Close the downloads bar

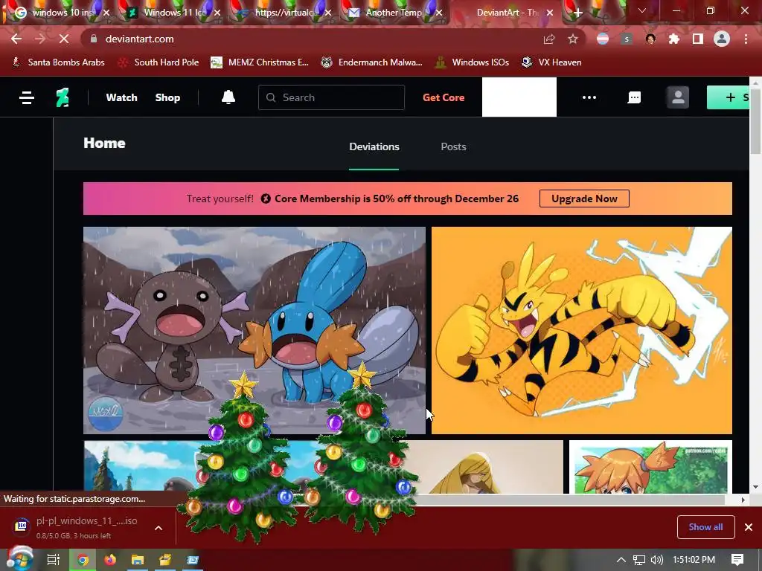(749, 527)
